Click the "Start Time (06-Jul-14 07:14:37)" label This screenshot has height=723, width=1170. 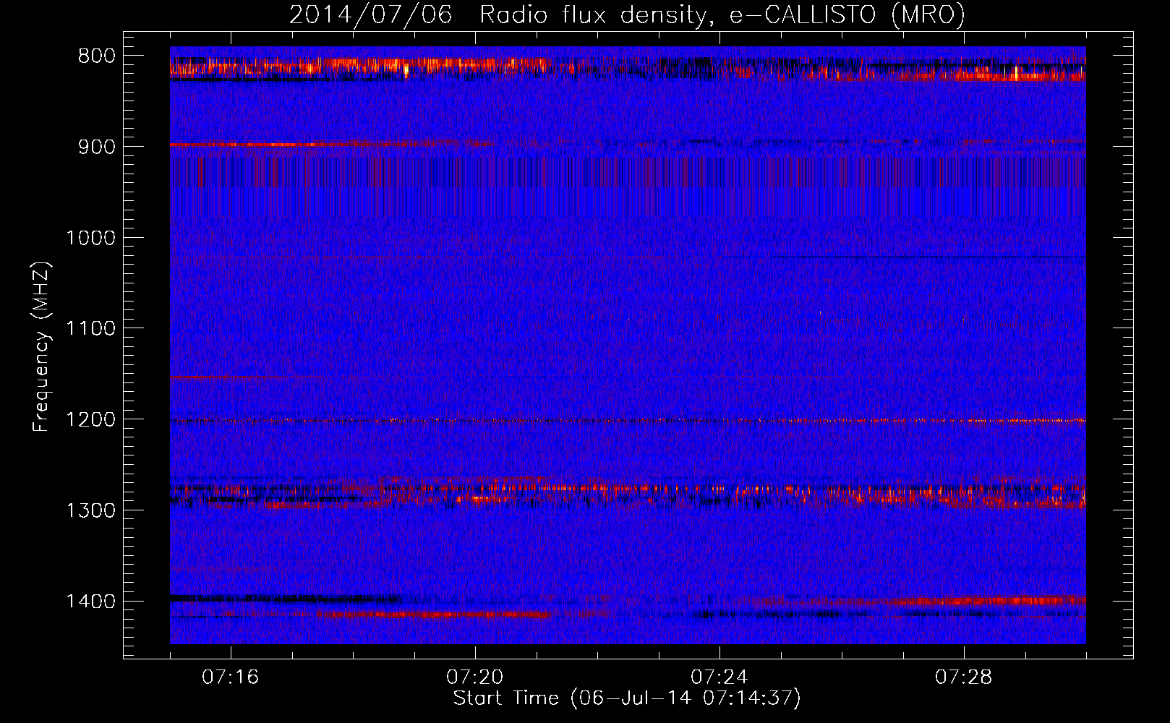[x=627, y=698]
